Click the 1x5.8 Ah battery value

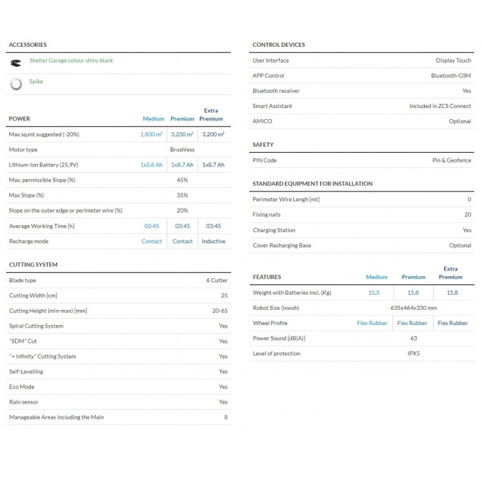pyautogui.click(x=152, y=165)
